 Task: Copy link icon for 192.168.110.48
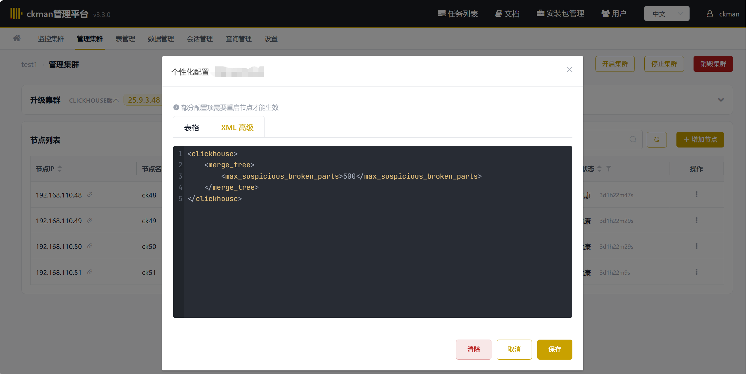click(90, 194)
